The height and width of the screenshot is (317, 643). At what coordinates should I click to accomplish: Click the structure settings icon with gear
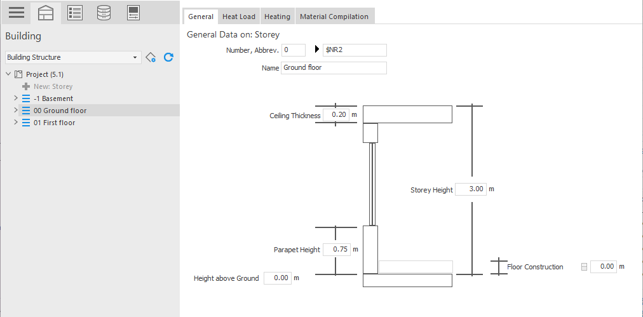pyautogui.click(x=151, y=57)
